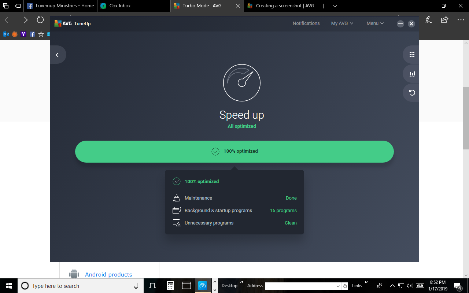
Task: Click the Done status next to Maintenance
Action: pos(291,198)
